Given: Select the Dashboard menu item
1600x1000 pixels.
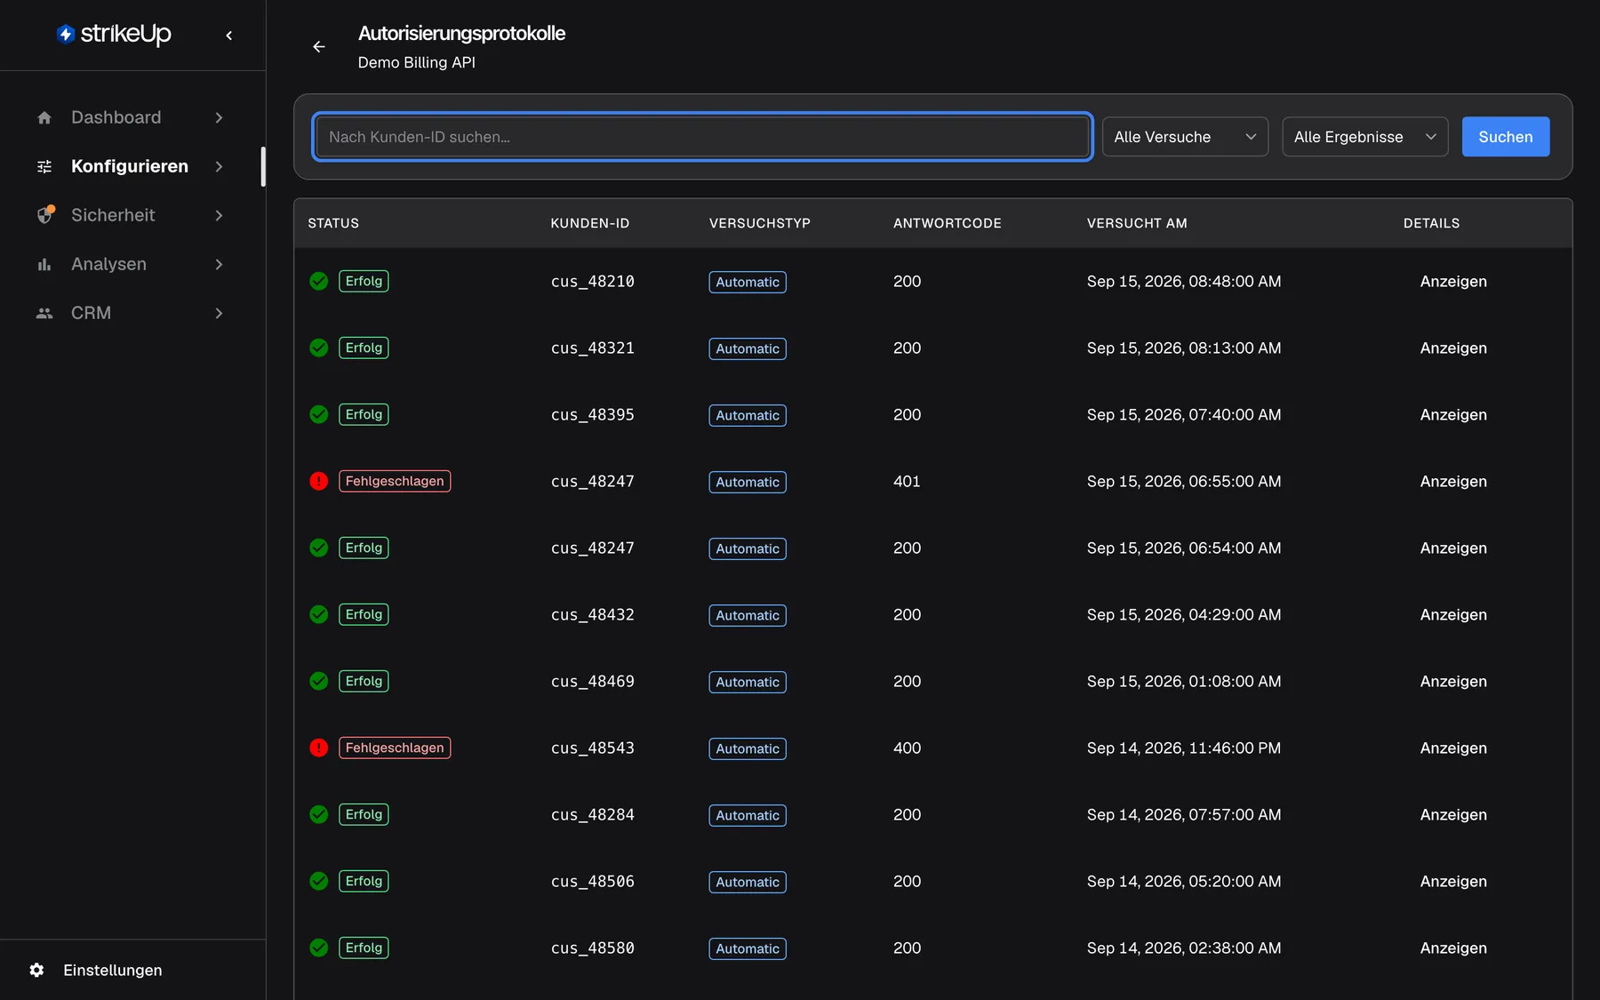Looking at the screenshot, I should pos(131,117).
